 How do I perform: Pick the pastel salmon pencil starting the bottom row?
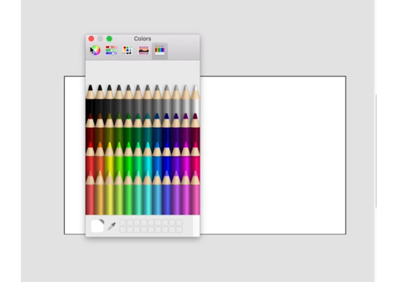pyautogui.click(x=90, y=194)
